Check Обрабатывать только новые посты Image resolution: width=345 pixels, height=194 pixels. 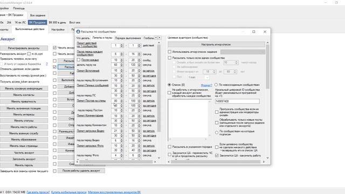(217, 123)
